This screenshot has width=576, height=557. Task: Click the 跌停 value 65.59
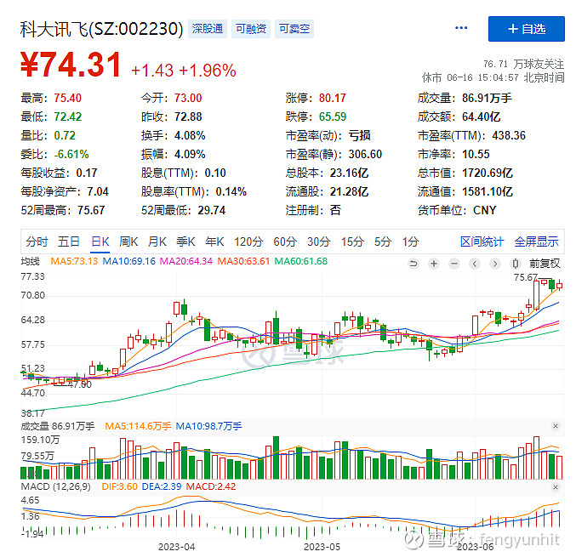(x=333, y=117)
